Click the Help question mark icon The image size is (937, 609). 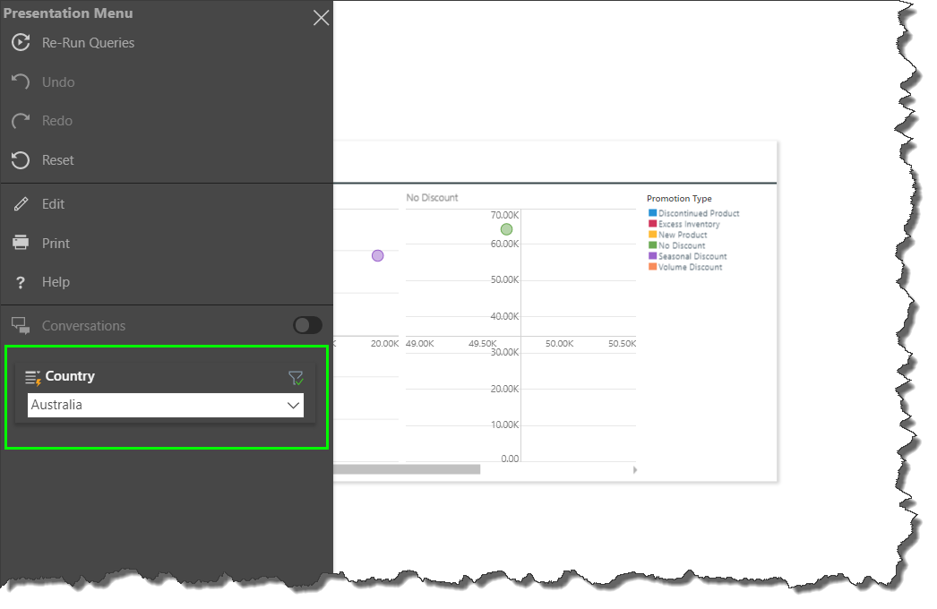click(20, 282)
